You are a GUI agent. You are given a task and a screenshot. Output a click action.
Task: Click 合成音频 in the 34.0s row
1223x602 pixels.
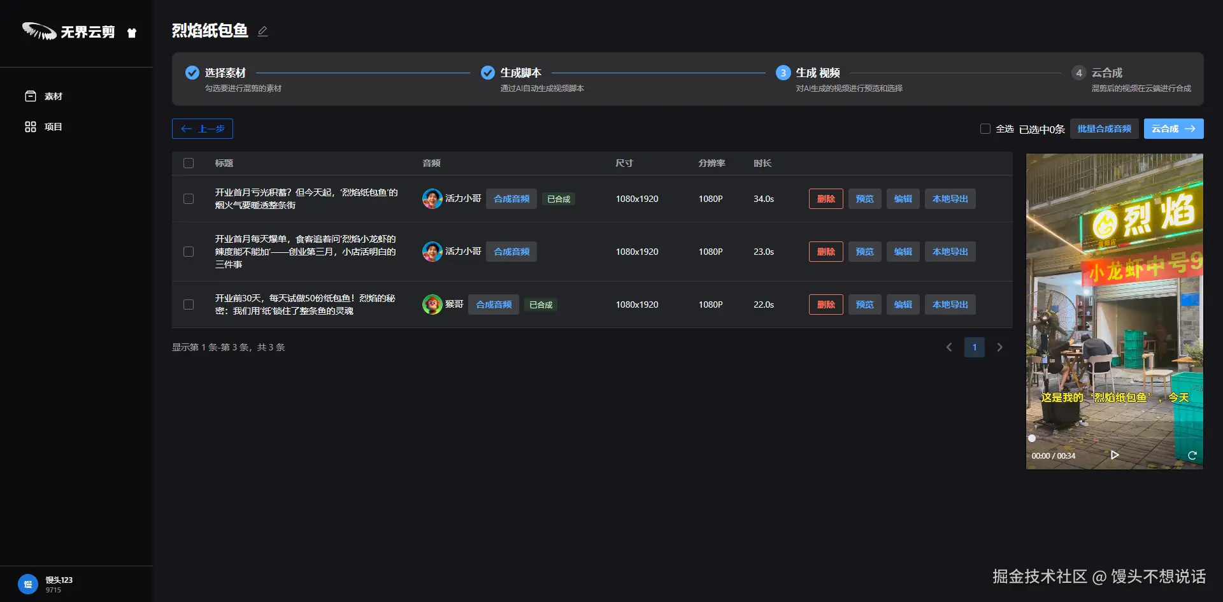pos(511,199)
